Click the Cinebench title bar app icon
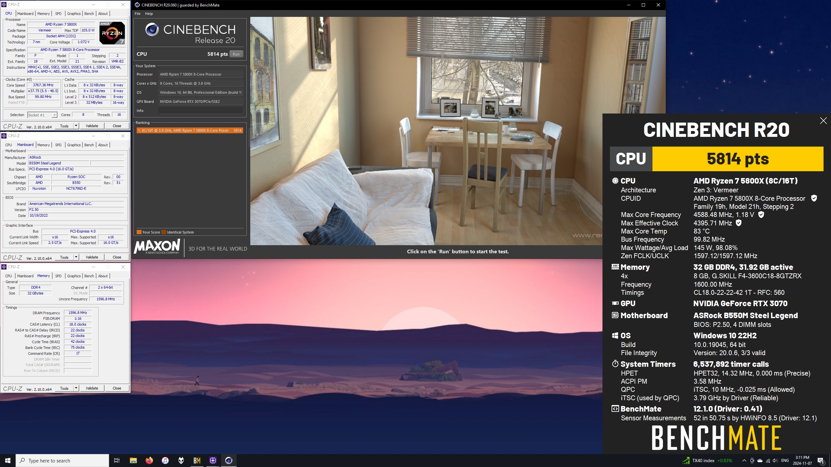 click(137, 5)
